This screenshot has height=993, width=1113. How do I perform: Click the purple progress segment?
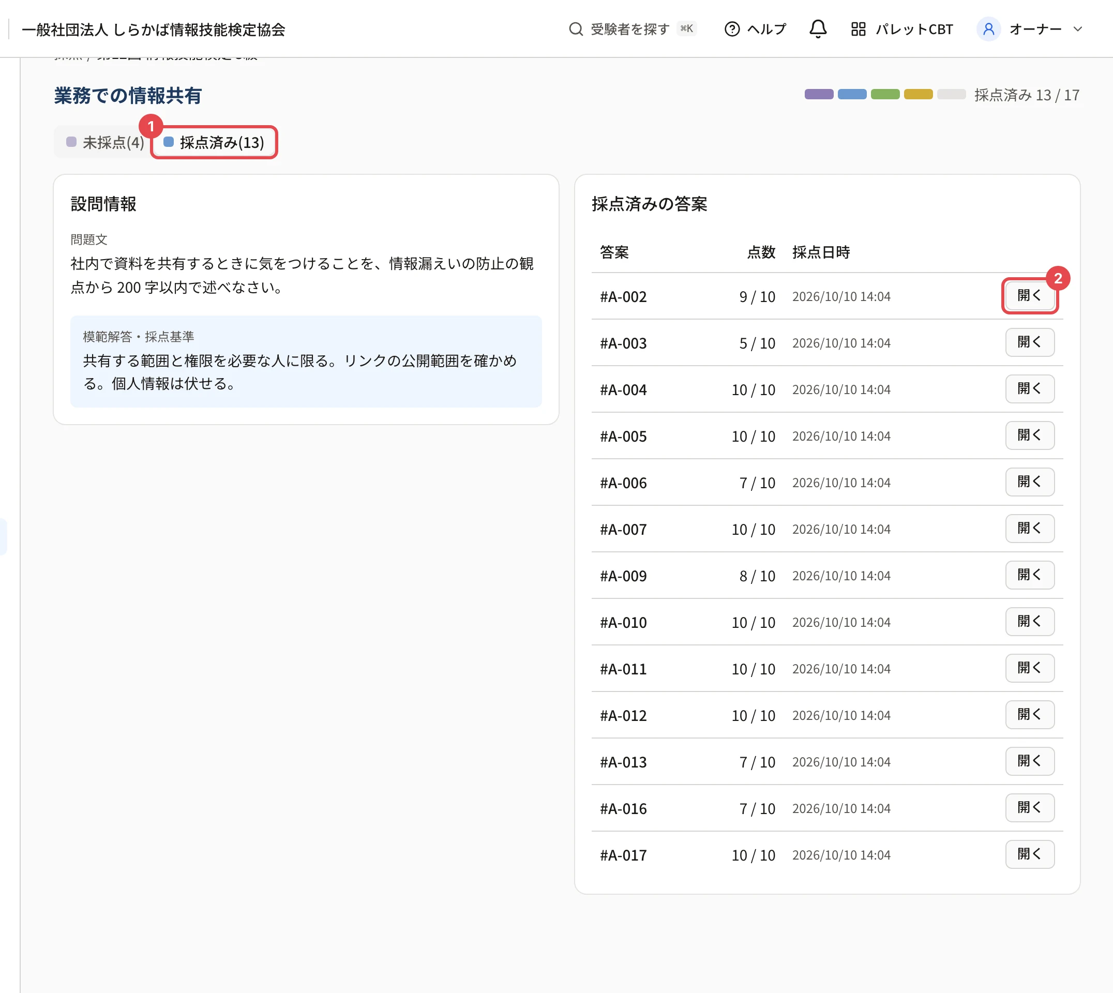(818, 95)
